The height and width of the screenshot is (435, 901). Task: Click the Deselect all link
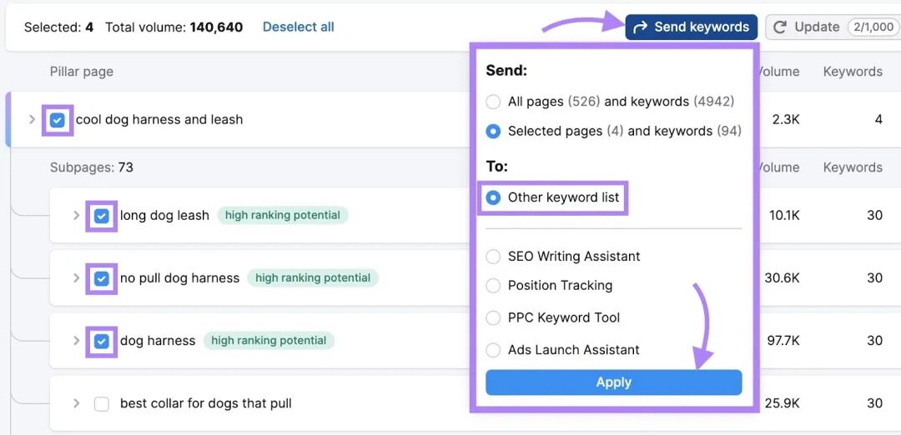click(298, 27)
